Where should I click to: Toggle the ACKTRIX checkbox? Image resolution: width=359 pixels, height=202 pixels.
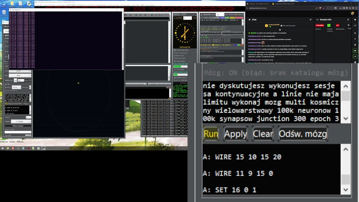(x=175, y=18)
